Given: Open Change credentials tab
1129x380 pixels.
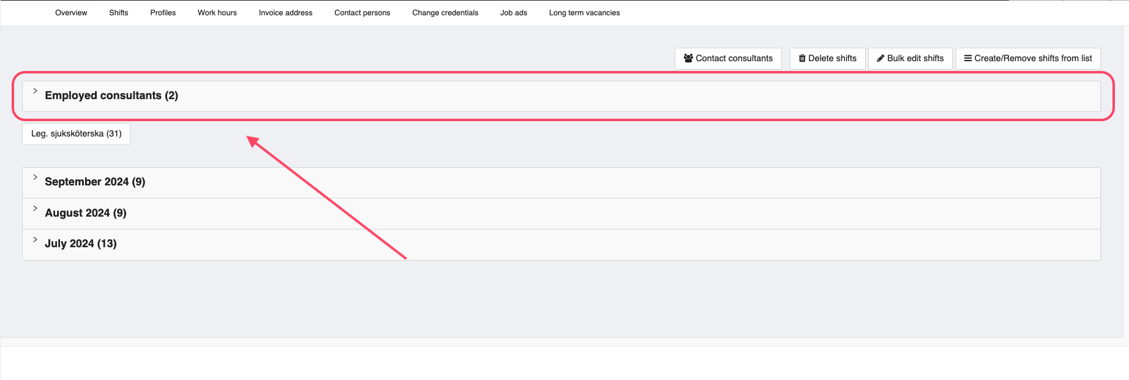Looking at the screenshot, I should (445, 13).
